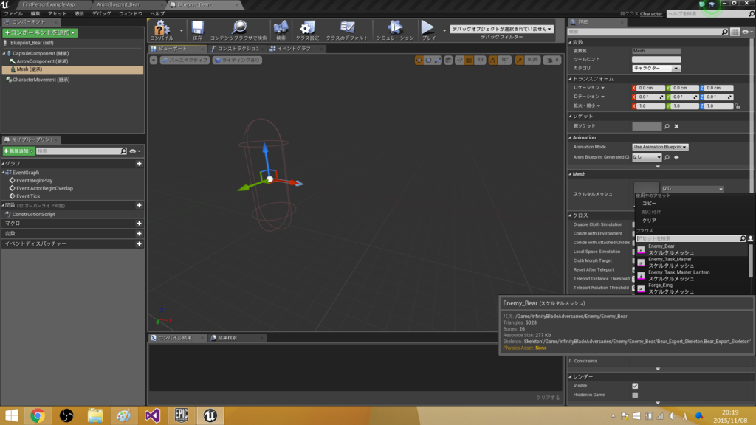This screenshot has width=756, height=425.
Task: Click the New Add (新規追加) button
Action: click(x=18, y=151)
